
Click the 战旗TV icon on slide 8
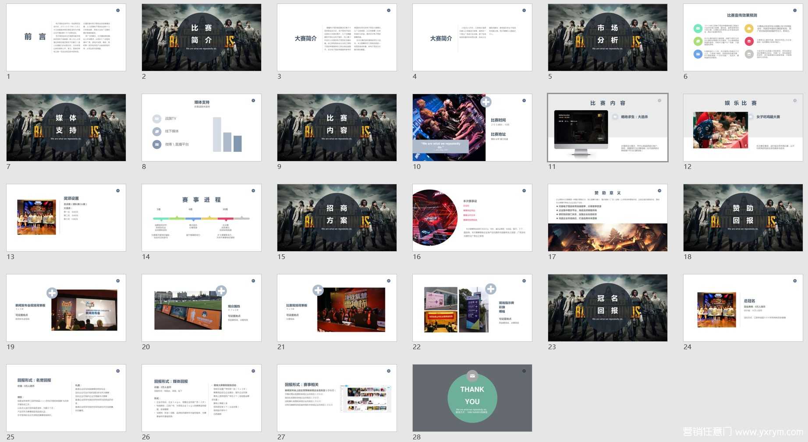tap(157, 119)
